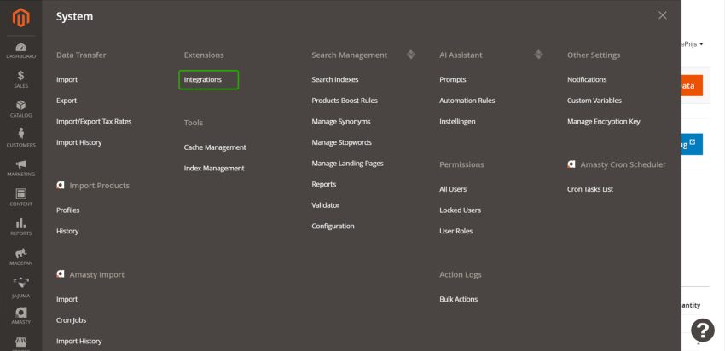The width and height of the screenshot is (725, 351).
Task: Open Notifications under Other Settings
Action: (587, 79)
